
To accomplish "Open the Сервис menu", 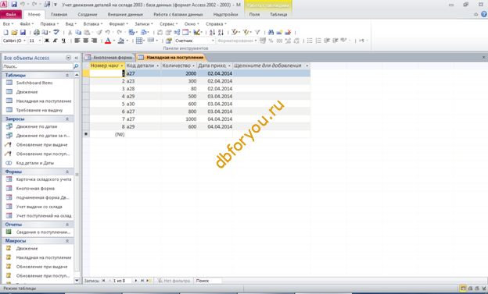I will (x=168, y=24).
